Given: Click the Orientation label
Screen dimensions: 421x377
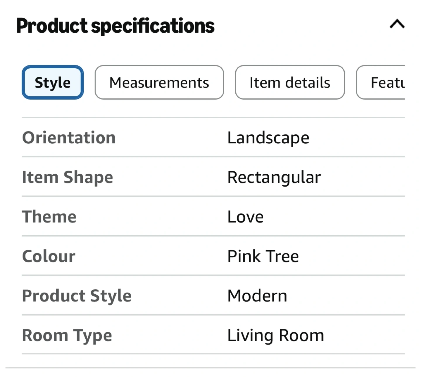Looking at the screenshot, I should point(69,138).
